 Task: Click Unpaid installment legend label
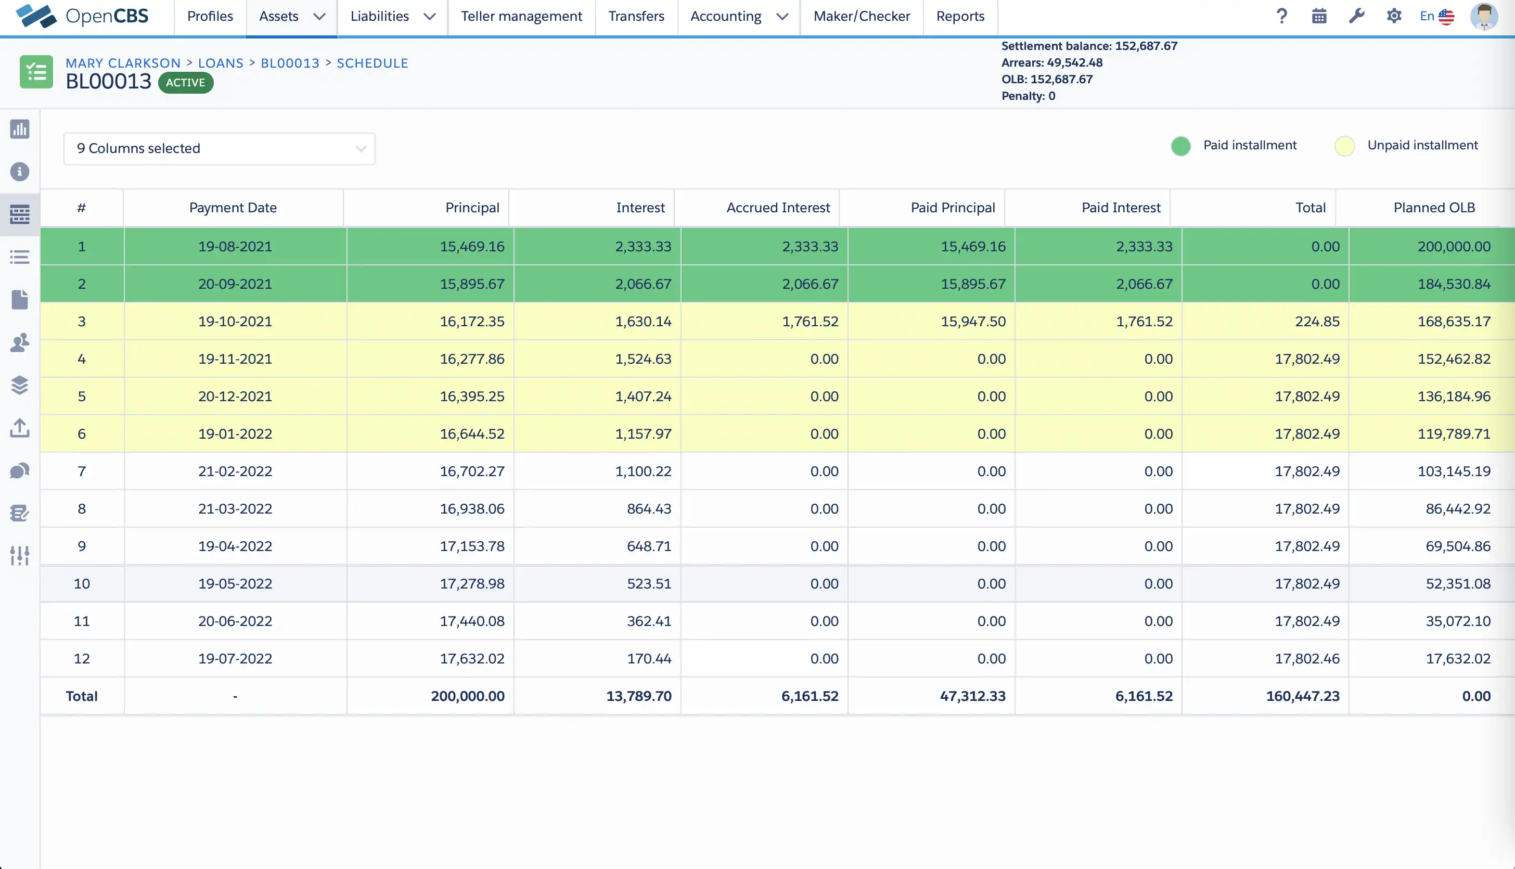point(1422,145)
